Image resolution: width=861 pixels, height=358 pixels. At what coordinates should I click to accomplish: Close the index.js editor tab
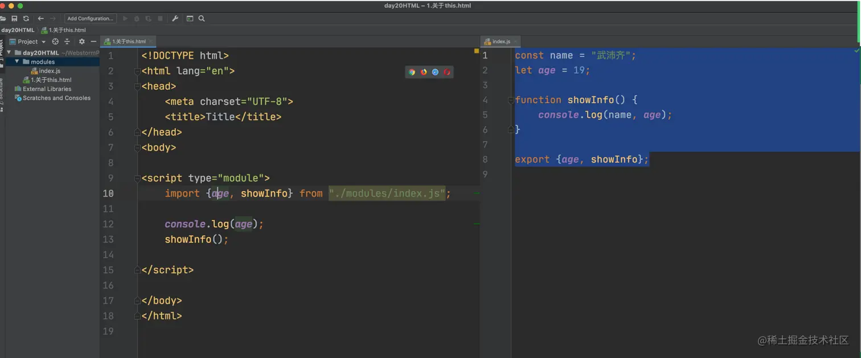(516, 42)
